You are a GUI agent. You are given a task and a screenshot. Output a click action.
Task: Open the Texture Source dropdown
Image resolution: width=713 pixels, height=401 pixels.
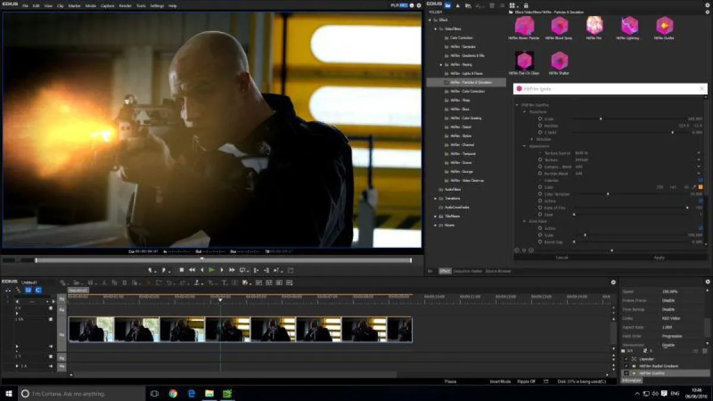(699, 153)
